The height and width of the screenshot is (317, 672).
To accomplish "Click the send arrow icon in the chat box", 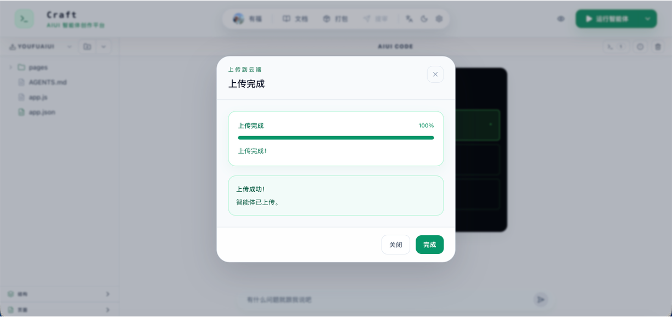I will tap(541, 299).
